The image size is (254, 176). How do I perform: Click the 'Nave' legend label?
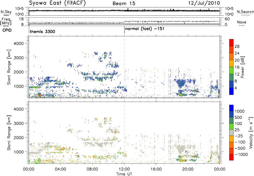(242, 22)
